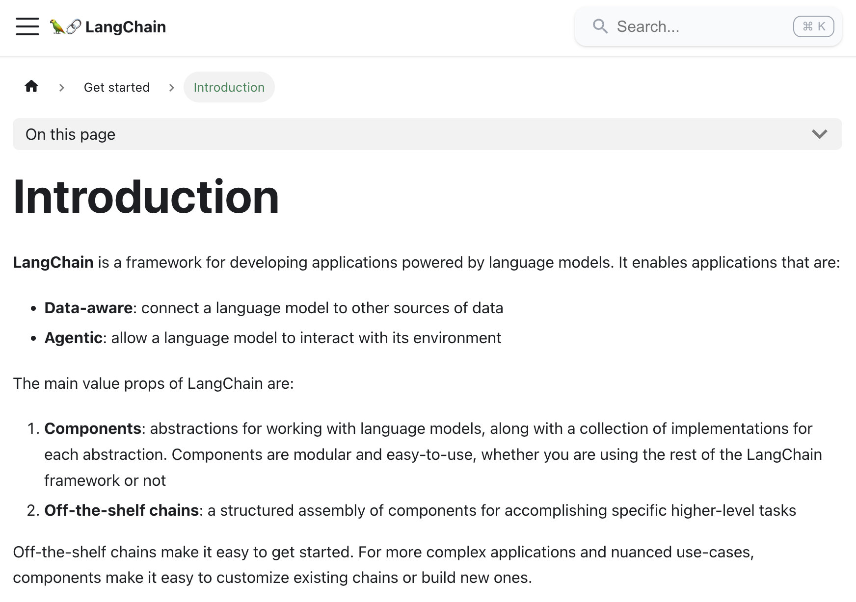
Task: Expand the On this page chevron arrow
Action: 819,134
